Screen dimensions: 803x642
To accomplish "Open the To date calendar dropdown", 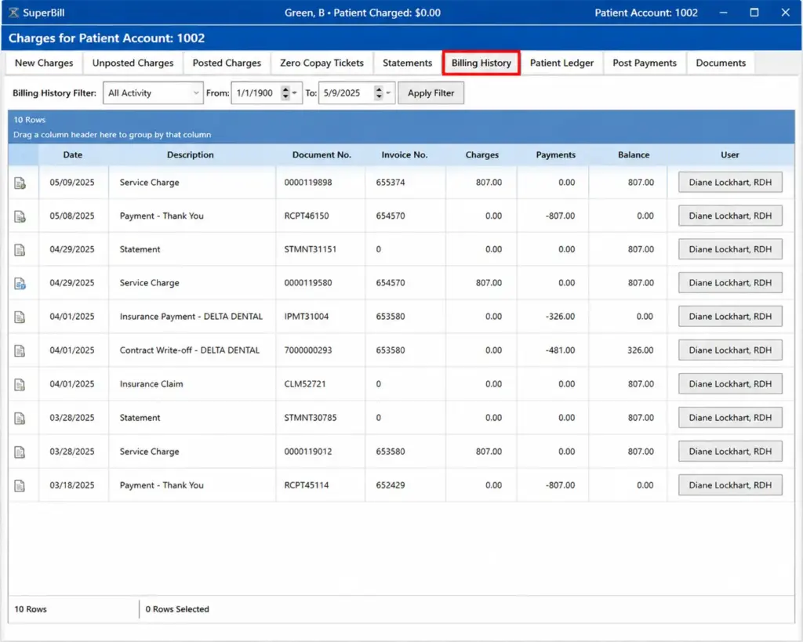I will pyautogui.click(x=388, y=93).
